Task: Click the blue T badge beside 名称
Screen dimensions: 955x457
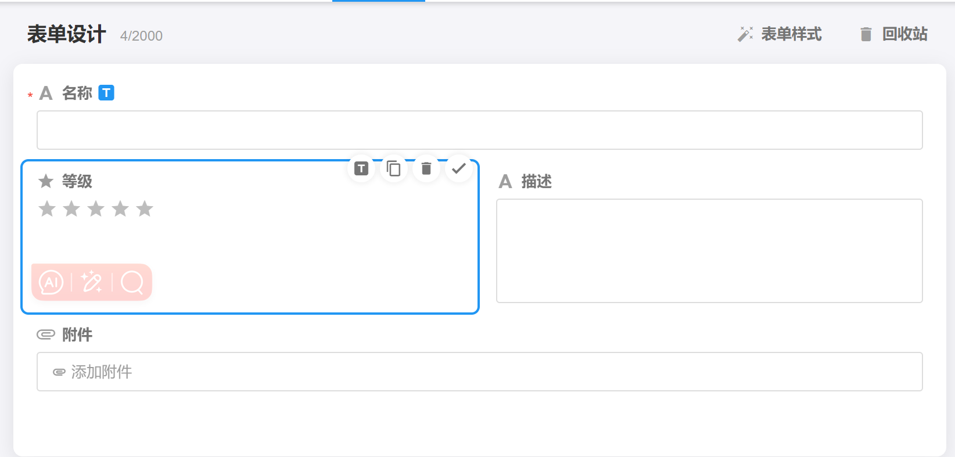Action: point(106,93)
